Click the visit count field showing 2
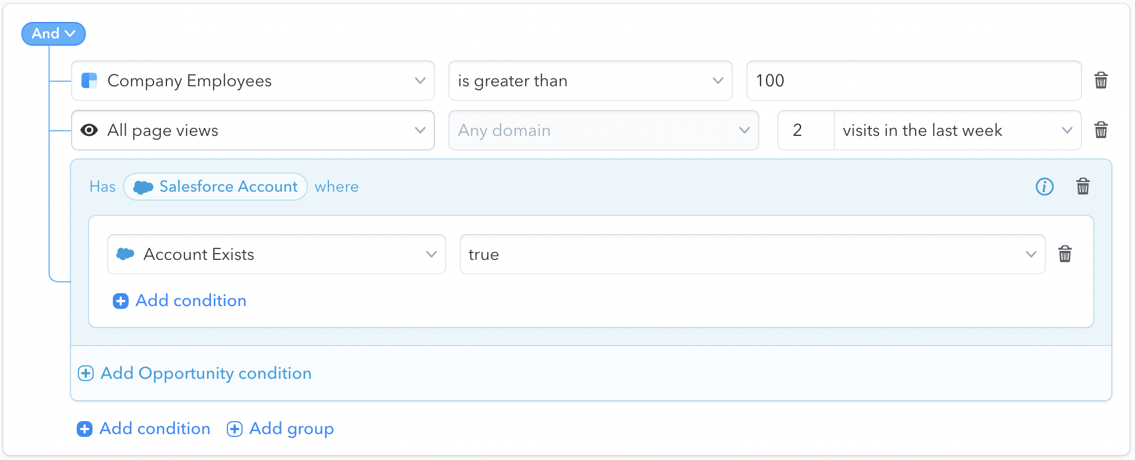Viewport: 1135px width, 460px height. 806,130
